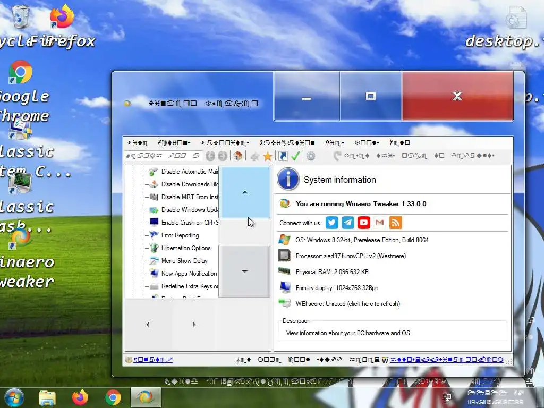
Task: Open the View menu
Action: pyautogui.click(x=335, y=142)
